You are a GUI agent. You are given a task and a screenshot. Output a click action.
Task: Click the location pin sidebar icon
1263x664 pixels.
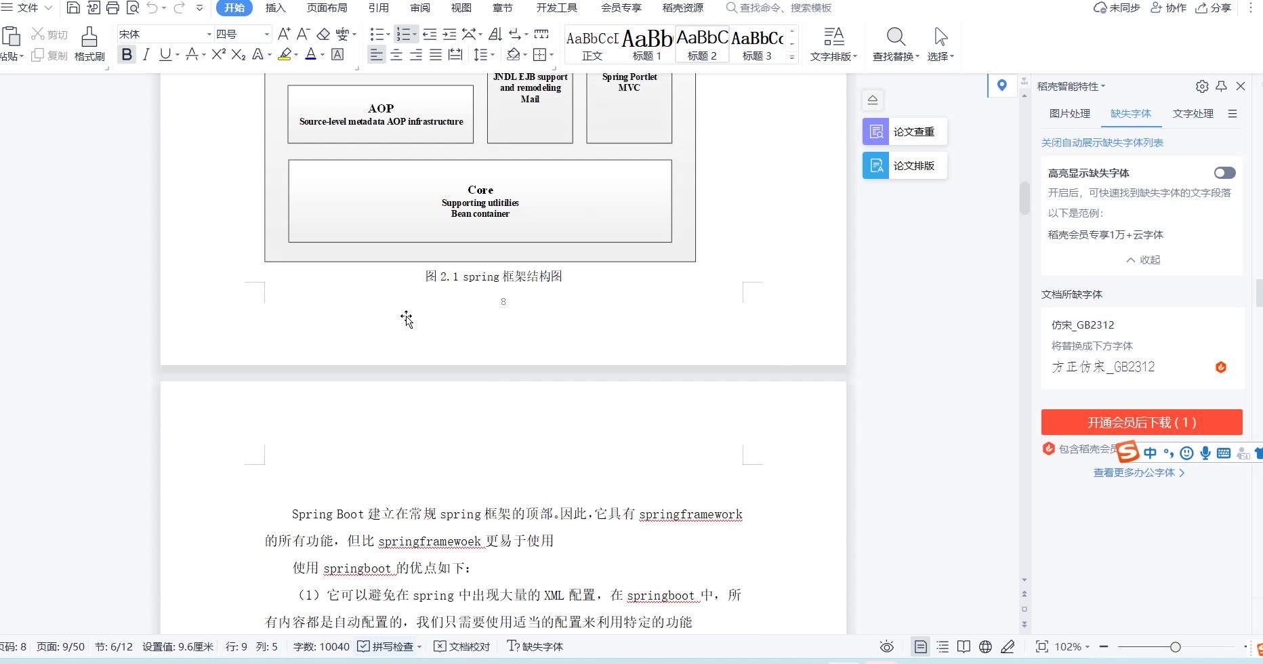1001,85
